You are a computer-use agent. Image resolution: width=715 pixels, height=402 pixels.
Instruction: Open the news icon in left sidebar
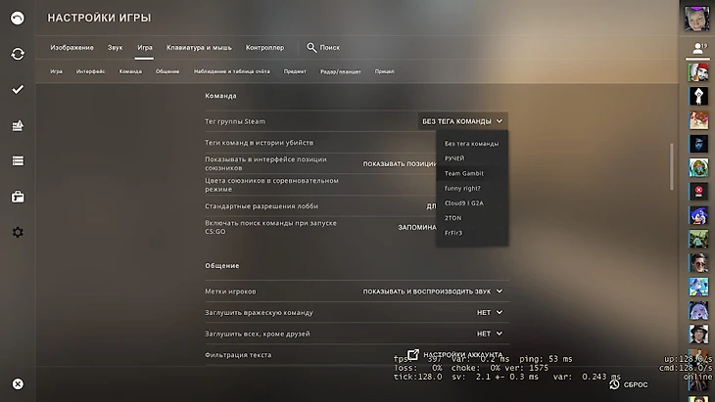tap(18, 125)
